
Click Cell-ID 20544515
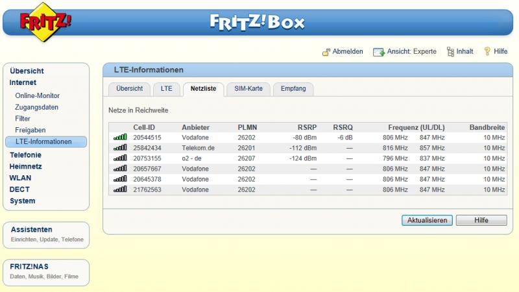[147, 138]
